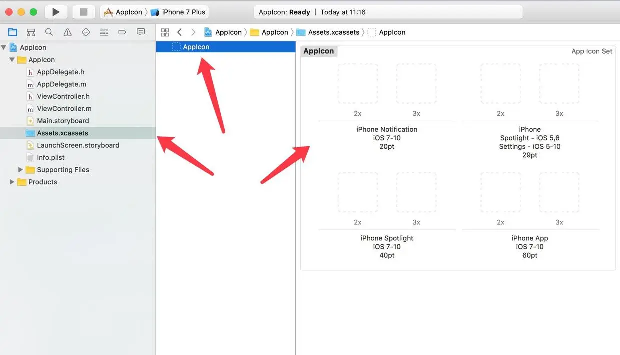Click the AppIcon set title label
Screen dimensions: 620x355
click(319, 51)
